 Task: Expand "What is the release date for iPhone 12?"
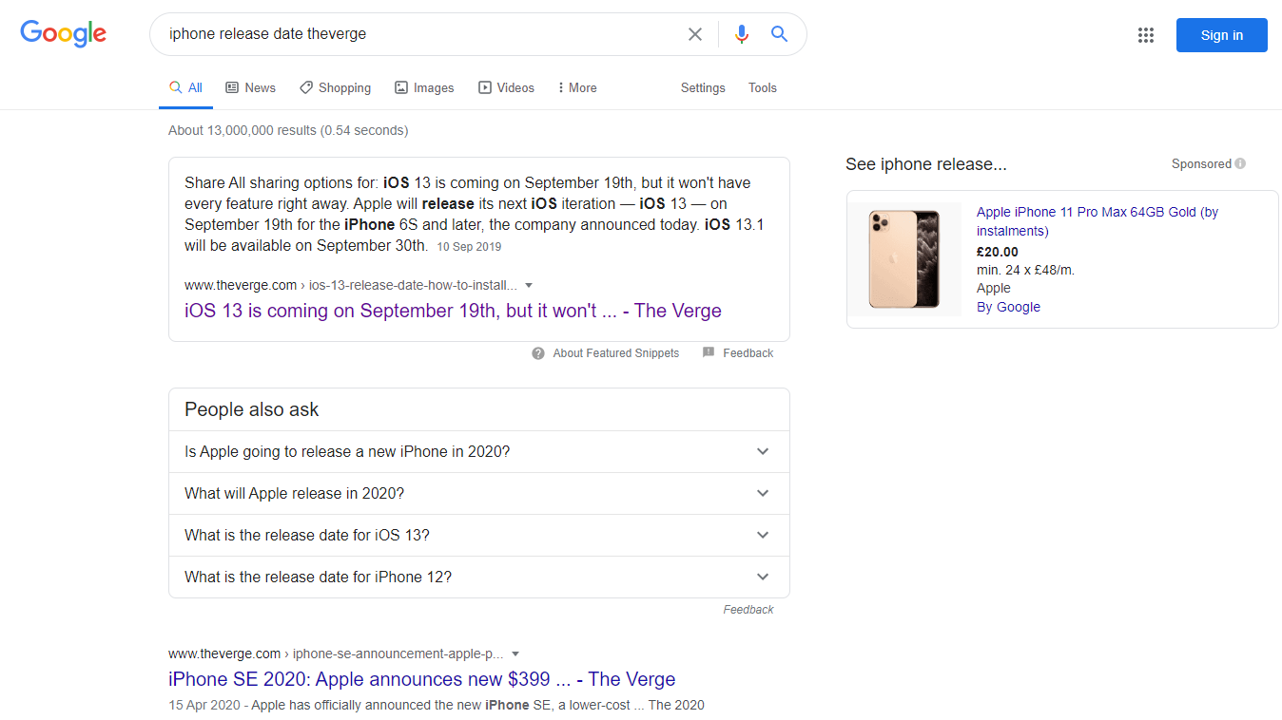click(x=763, y=578)
